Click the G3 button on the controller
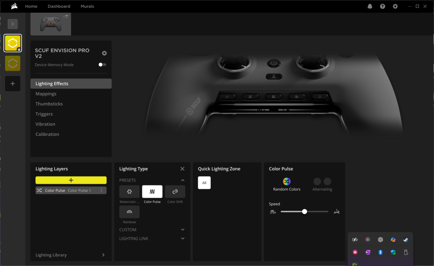This screenshot has width=434, height=266. pos(273,97)
